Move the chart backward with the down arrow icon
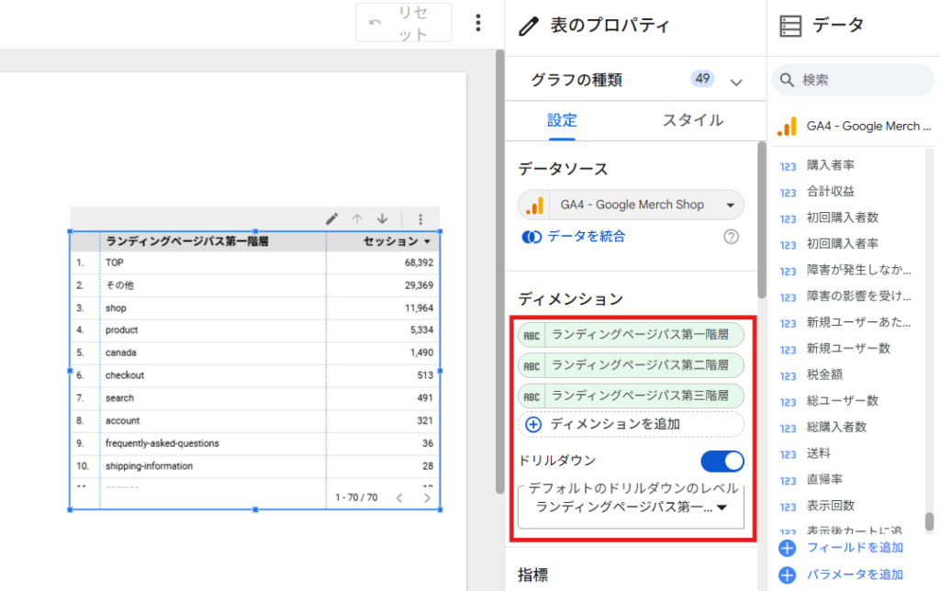This screenshot has height=591, width=940. (x=382, y=218)
